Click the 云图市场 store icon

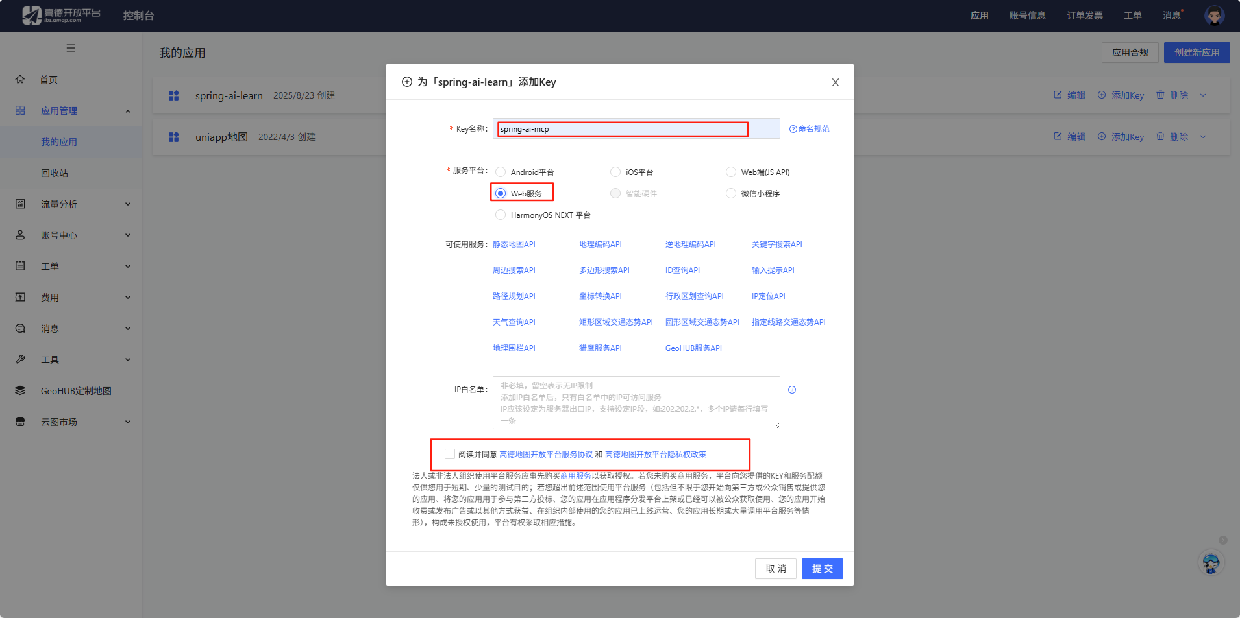point(20,422)
